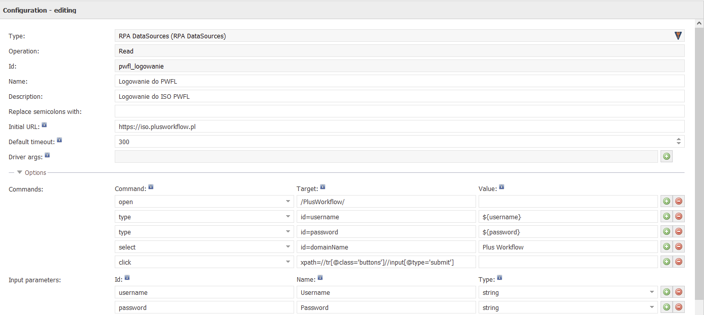Screen dimensions: 704x315
Task: Click the info icon beside Target header
Action: [322, 187]
